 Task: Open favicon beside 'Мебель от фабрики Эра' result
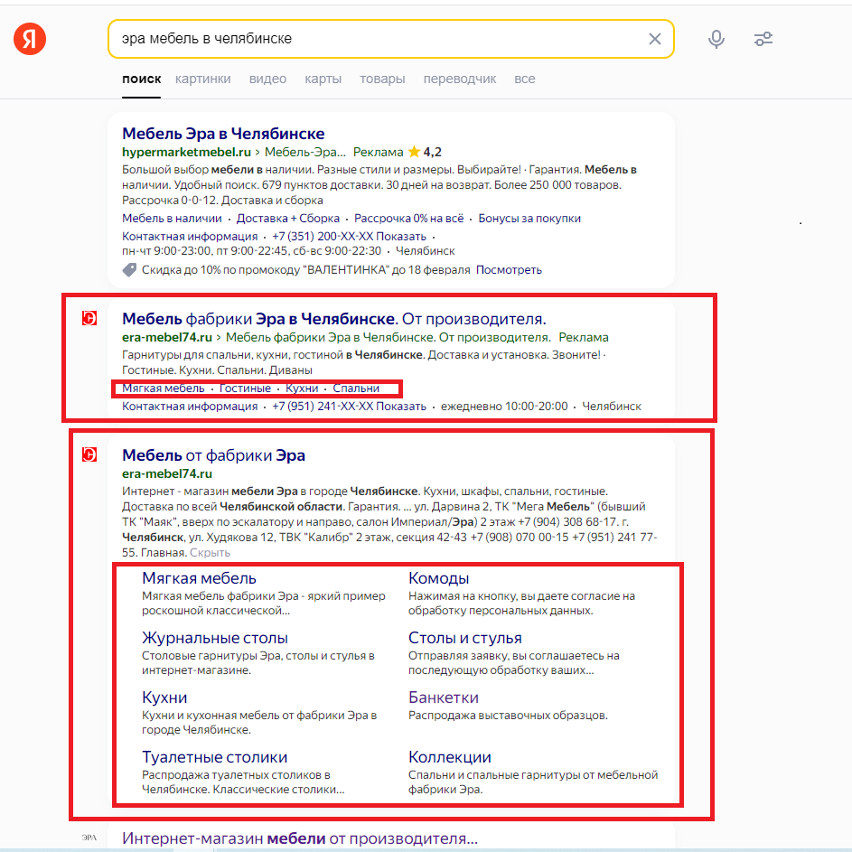coord(89,454)
